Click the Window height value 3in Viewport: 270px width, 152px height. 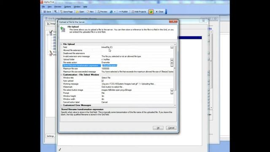tap(103, 96)
